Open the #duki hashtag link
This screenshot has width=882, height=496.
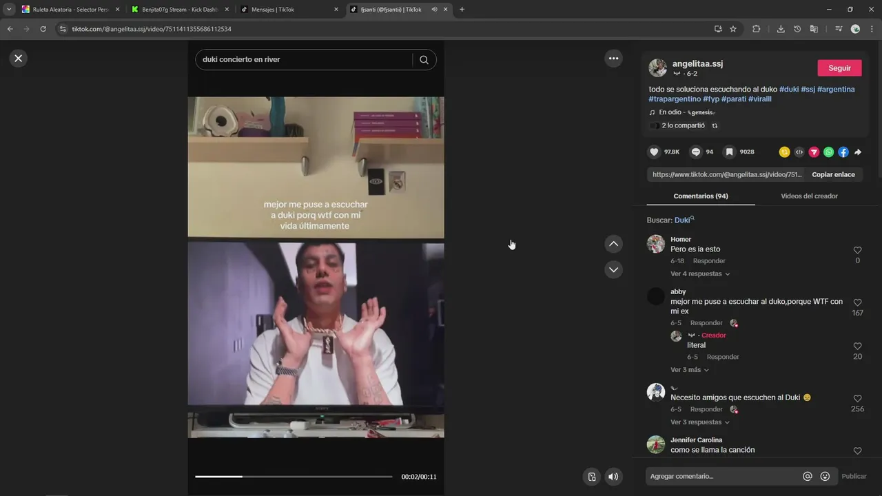(789, 90)
